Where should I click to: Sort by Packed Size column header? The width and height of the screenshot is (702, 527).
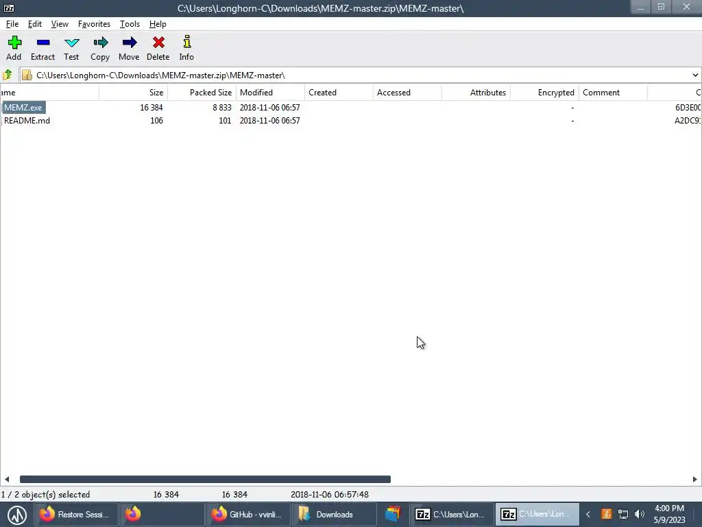[x=202, y=93]
